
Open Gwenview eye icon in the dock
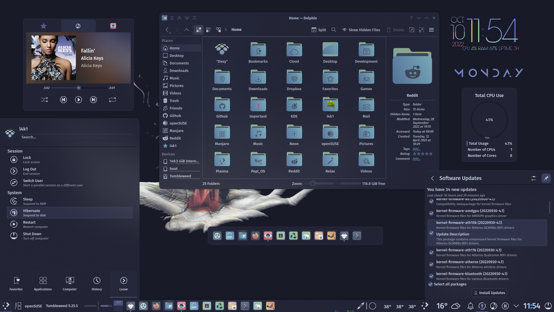click(x=268, y=236)
